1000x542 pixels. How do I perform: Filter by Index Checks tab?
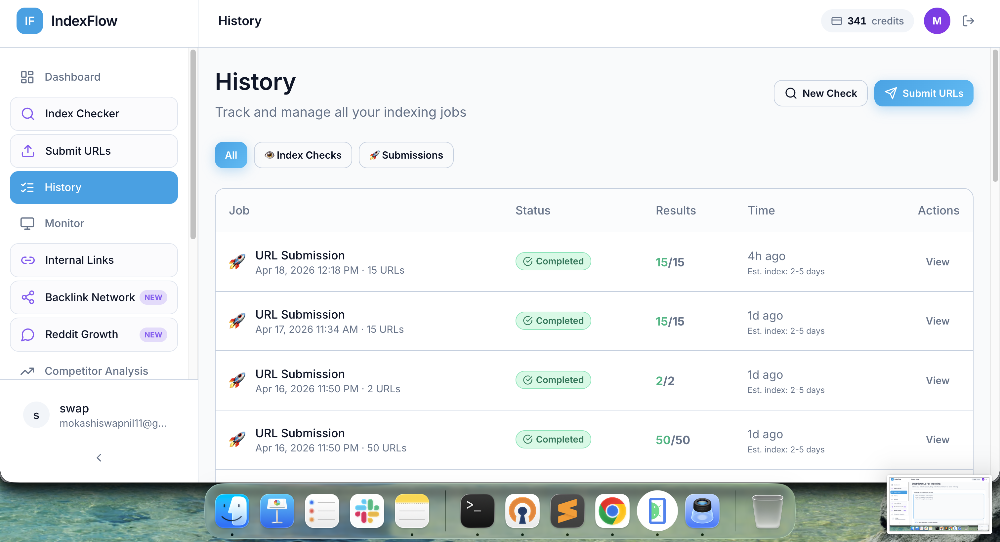pos(303,155)
